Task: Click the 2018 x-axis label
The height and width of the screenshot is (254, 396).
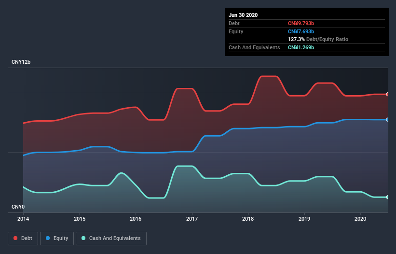Action: (x=248, y=219)
